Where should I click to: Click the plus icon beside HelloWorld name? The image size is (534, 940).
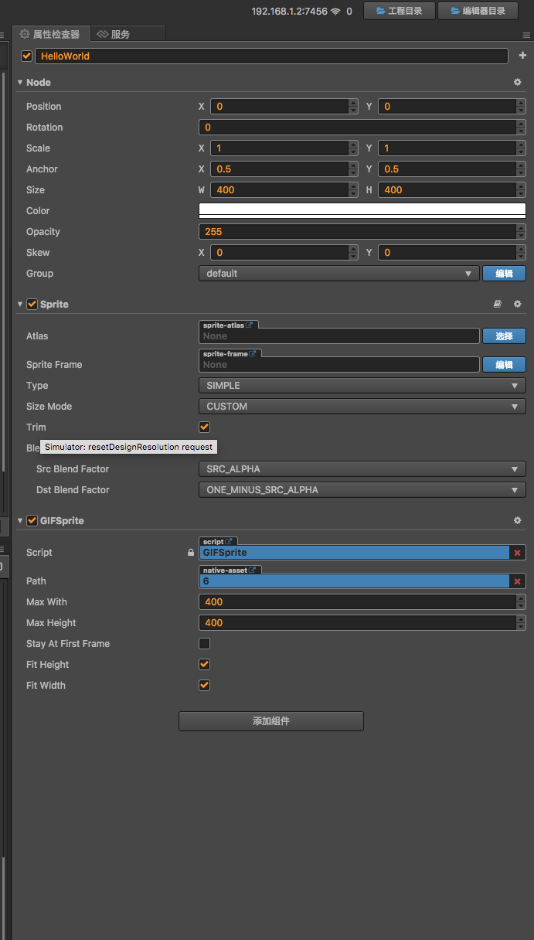(x=522, y=56)
